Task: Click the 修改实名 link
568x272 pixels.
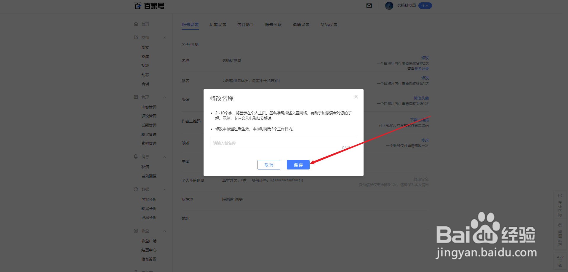Action: coord(421,179)
